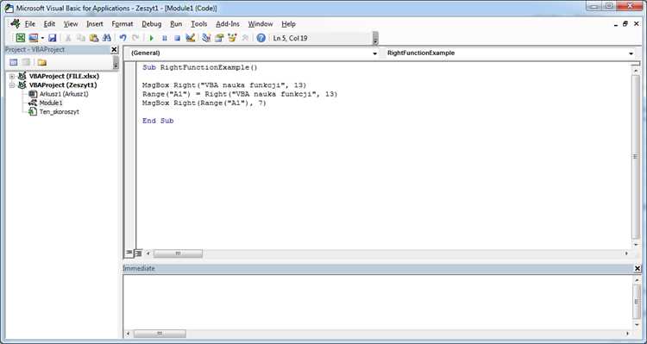Click the code window horizontal scrollbar thumb
Image resolution: width=647 pixels, height=344 pixels.
pyautogui.click(x=178, y=253)
